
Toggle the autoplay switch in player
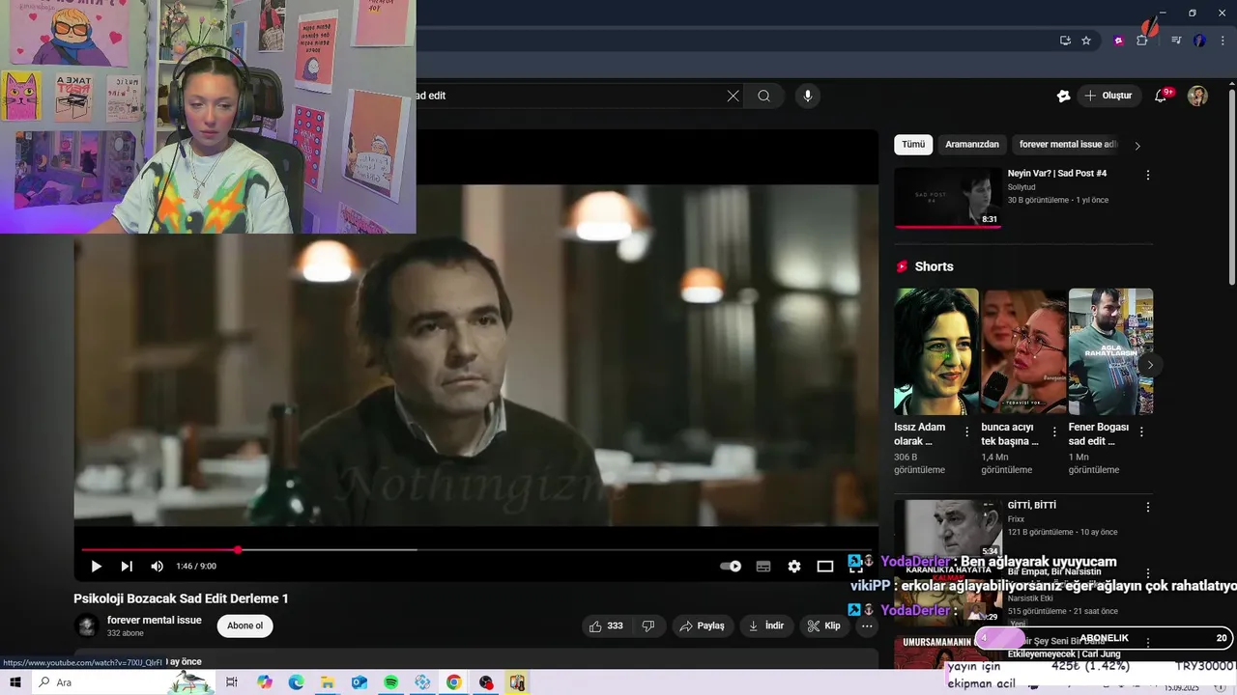pyautogui.click(x=732, y=567)
